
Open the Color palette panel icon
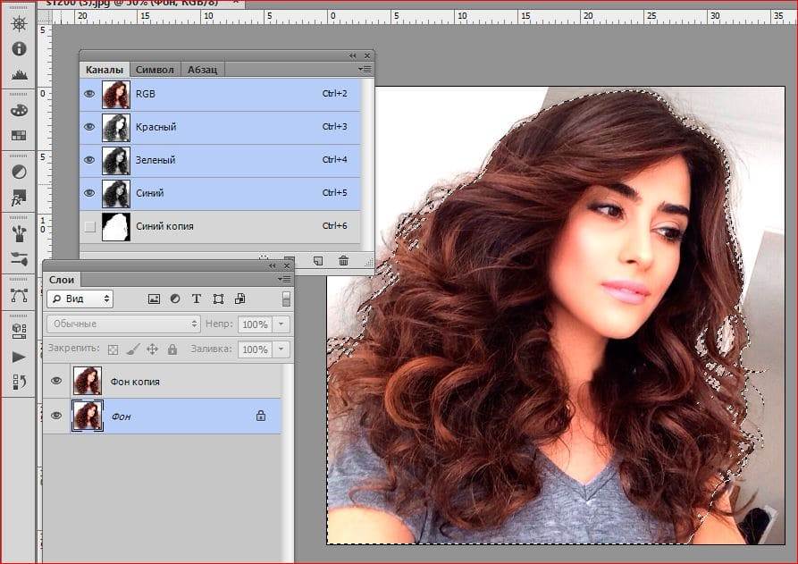point(19,110)
